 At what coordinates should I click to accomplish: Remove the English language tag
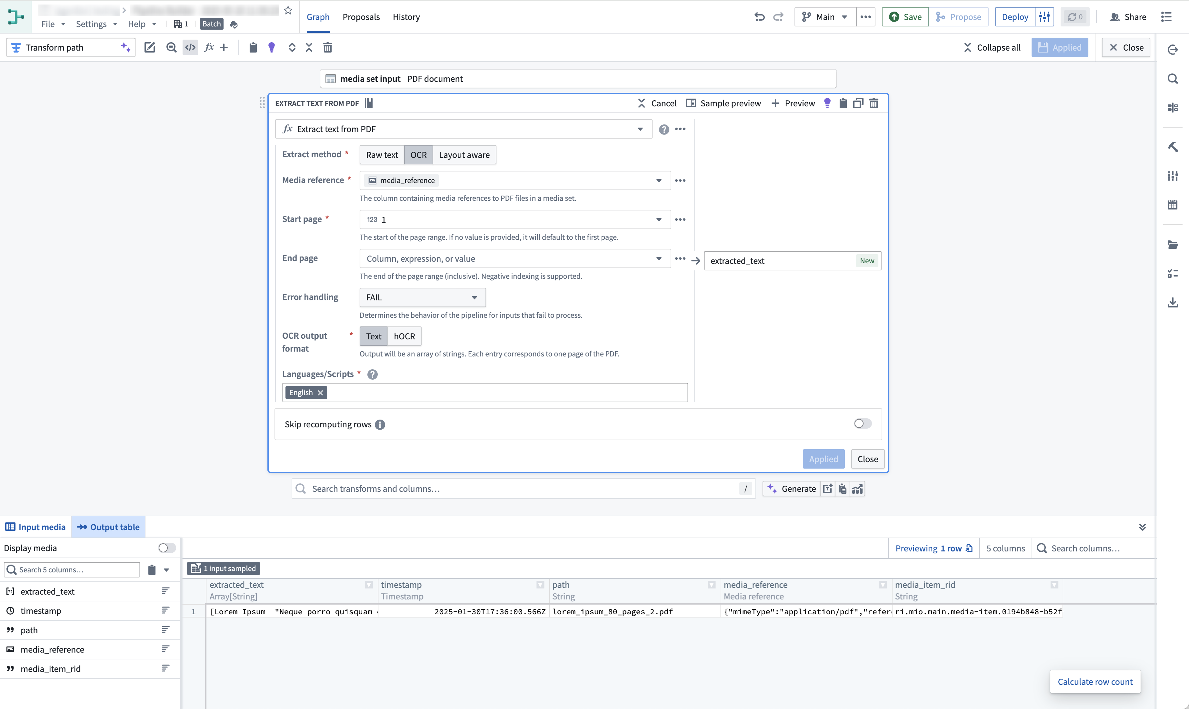coord(320,393)
